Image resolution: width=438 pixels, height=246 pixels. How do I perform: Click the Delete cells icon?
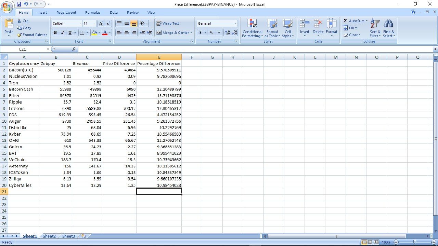tap(318, 24)
